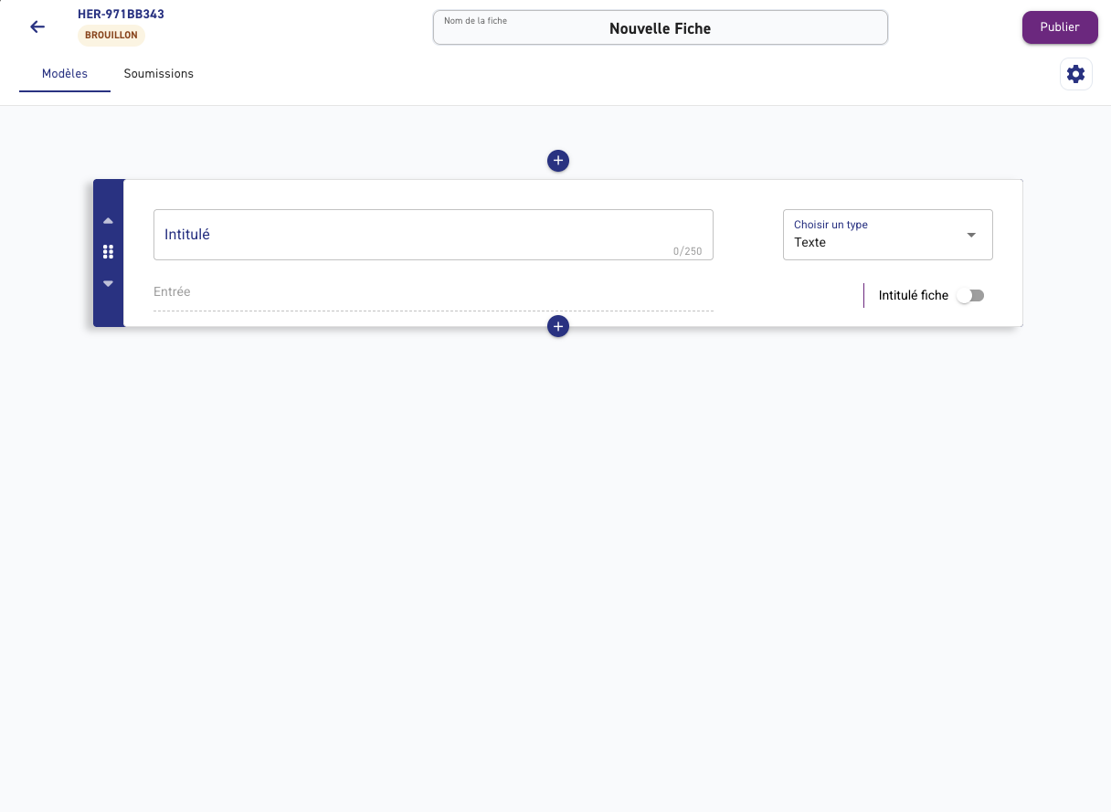Screen dimensions: 1111x812
Task: Click the Publier button
Action: 1060,27
